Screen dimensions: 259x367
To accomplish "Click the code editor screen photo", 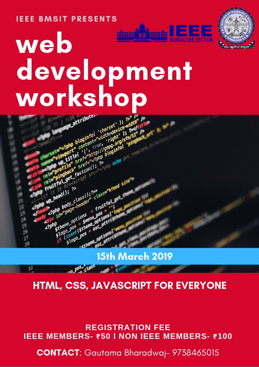I will coord(129,193).
